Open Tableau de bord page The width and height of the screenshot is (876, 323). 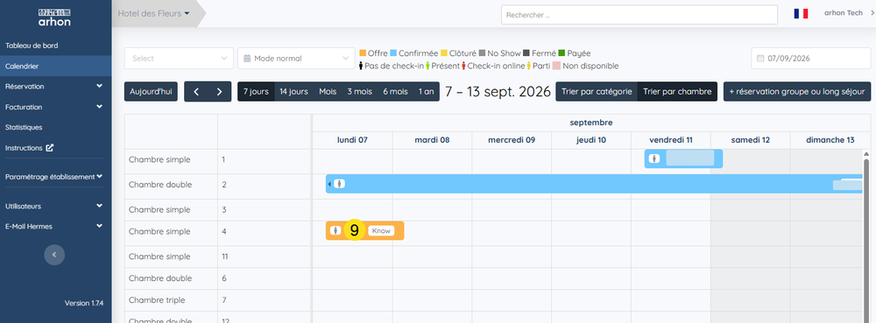point(32,46)
